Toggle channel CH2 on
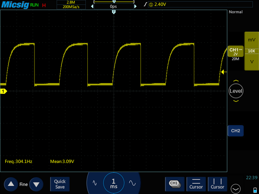 (x=236, y=131)
